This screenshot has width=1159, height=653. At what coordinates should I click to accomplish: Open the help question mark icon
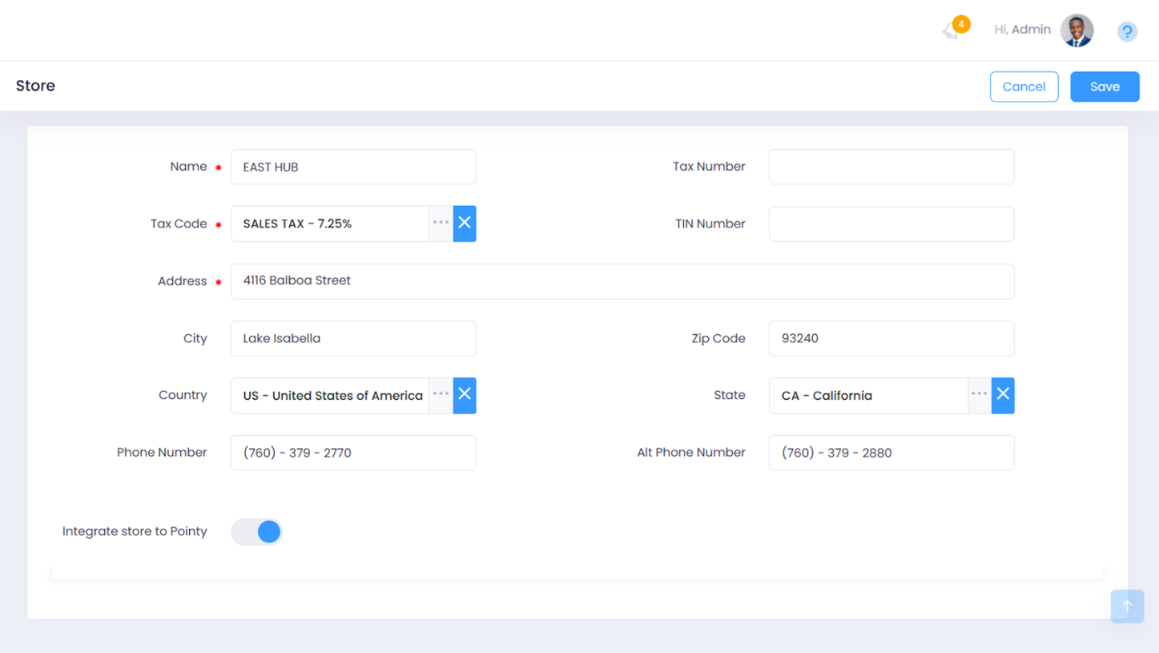(x=1126, y=31)
